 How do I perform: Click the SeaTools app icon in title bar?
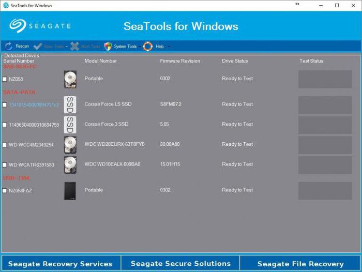click(x=6, y=5)
